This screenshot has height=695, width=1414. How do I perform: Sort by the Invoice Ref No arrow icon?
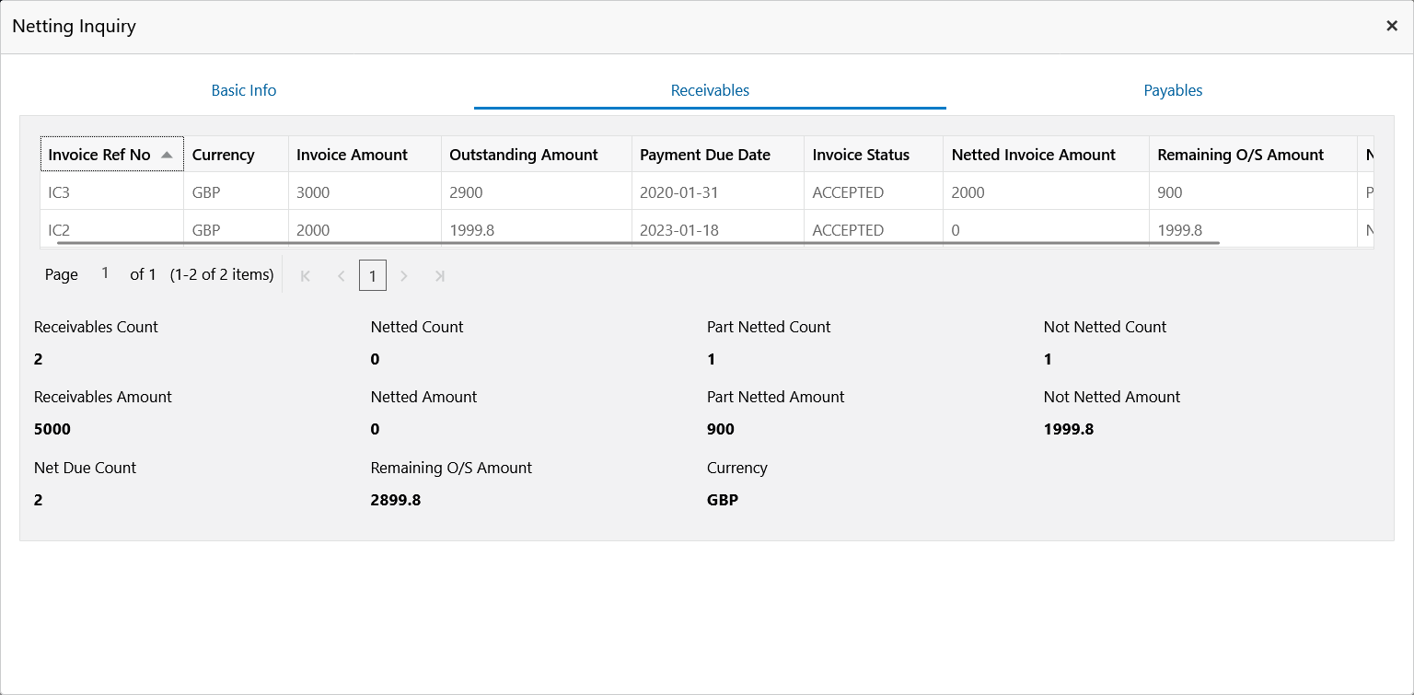[167, 155]
